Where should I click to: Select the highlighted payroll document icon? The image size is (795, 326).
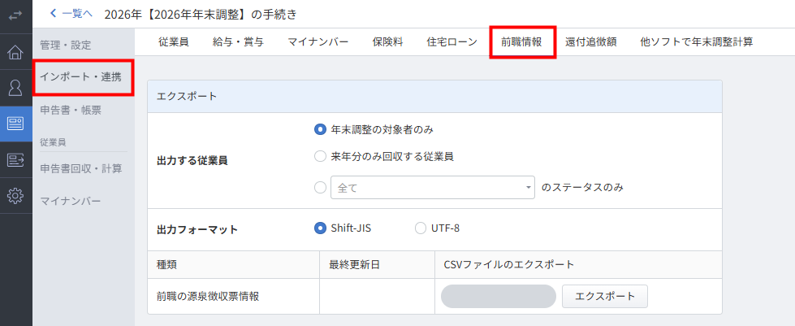[15, 124]
